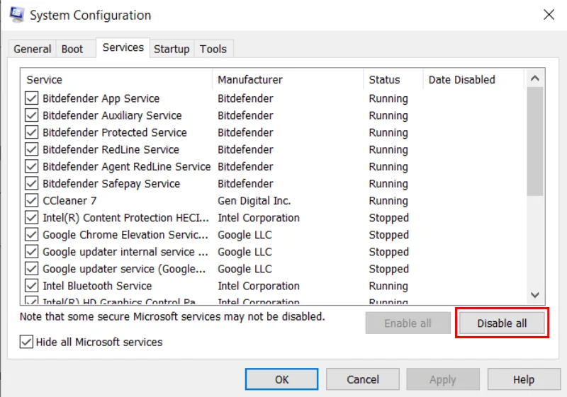Disable Bitdefender Safepay Service checkbox
This screenshot has height=397, width=567.
pyautogui.click(x=31, y=183)
